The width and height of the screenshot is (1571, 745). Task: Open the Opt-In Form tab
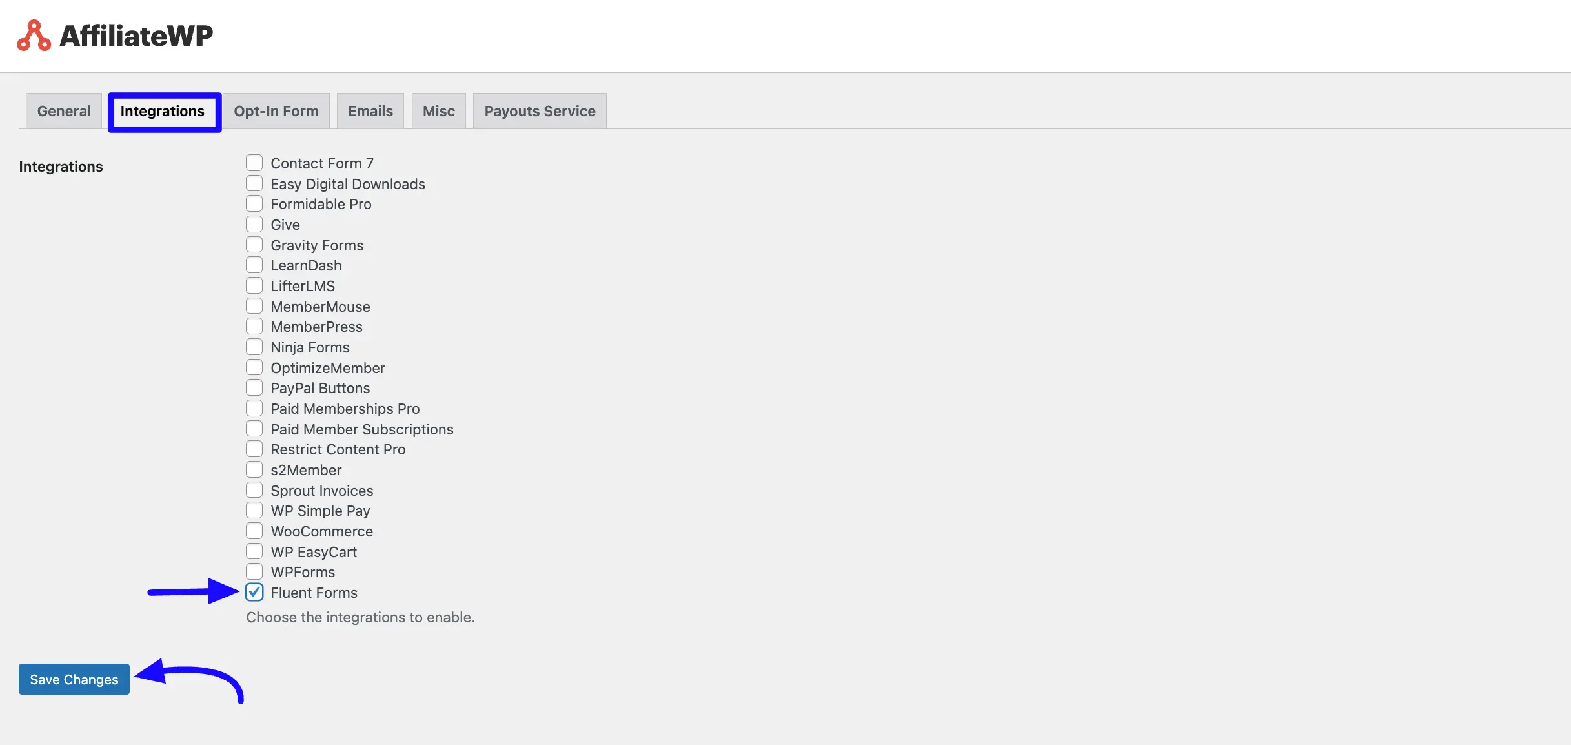tap(276, 111)
